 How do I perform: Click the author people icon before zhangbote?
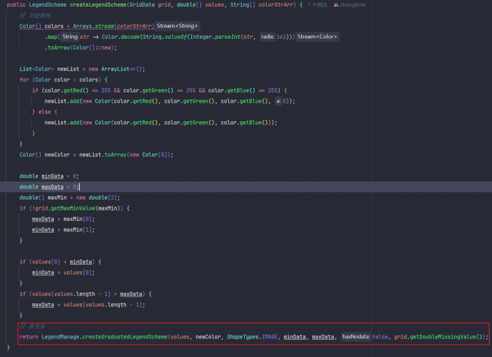click(336, 5)
